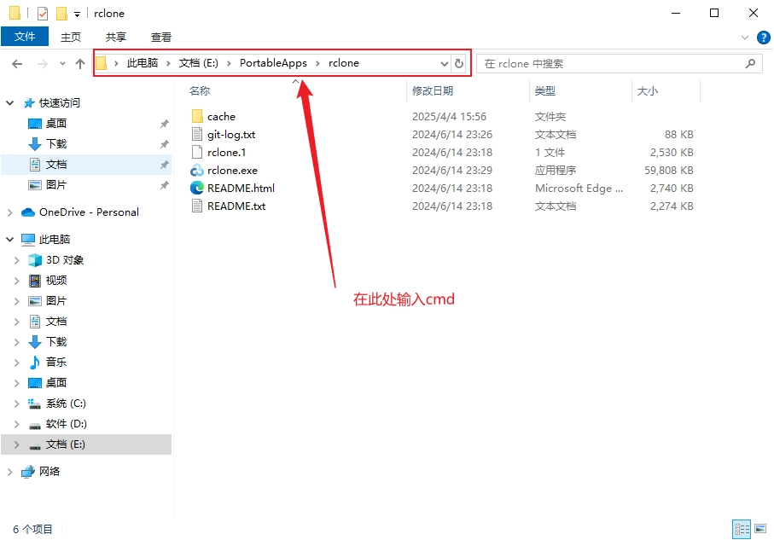
Task: Collapse the 快速访问 tree node
Action: [x=10, y=102]
